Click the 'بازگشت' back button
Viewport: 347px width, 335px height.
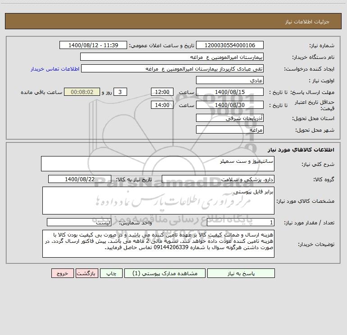pyautogui.click(x=87, y=273)
